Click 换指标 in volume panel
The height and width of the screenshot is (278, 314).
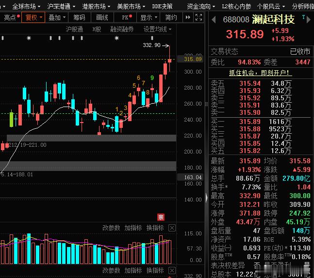[155, 228]
